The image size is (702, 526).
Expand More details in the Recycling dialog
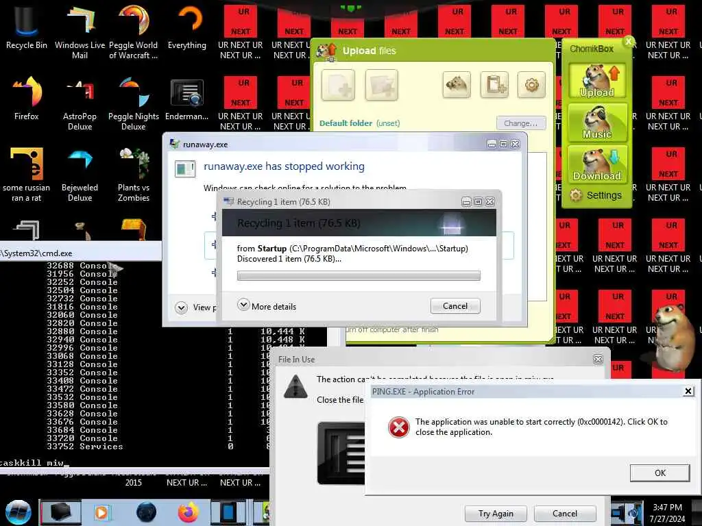(x=267, y=306)
